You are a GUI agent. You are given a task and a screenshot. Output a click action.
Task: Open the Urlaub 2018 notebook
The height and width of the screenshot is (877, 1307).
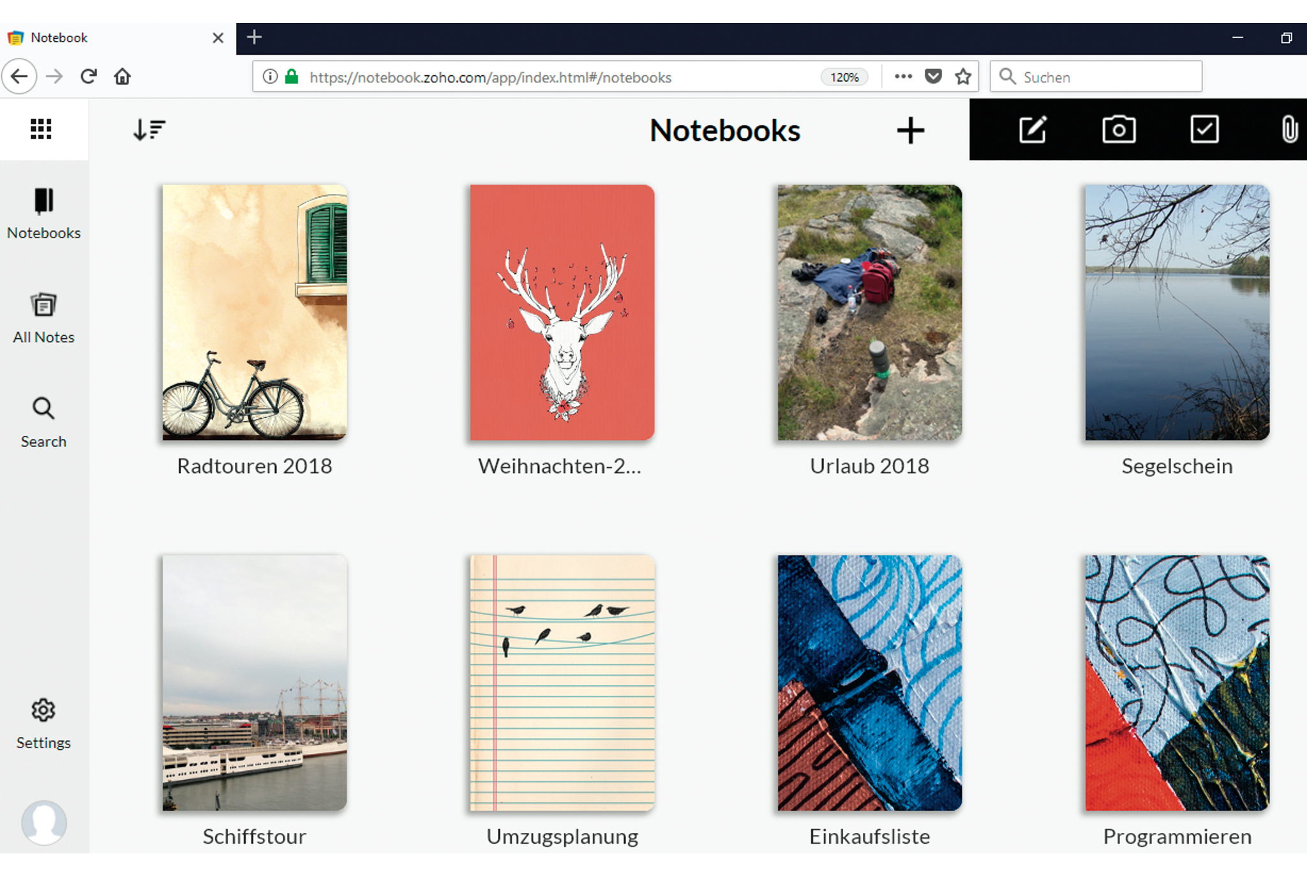pyautogui.click(x=869, y=312)
